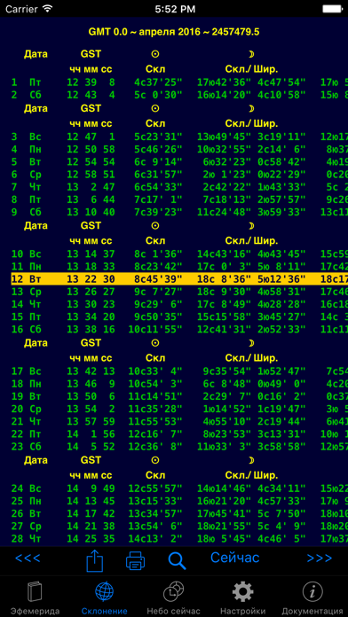Tap Sun declination 13с54' 6"
Screen dimensions: 348x617
click(155, 527)
